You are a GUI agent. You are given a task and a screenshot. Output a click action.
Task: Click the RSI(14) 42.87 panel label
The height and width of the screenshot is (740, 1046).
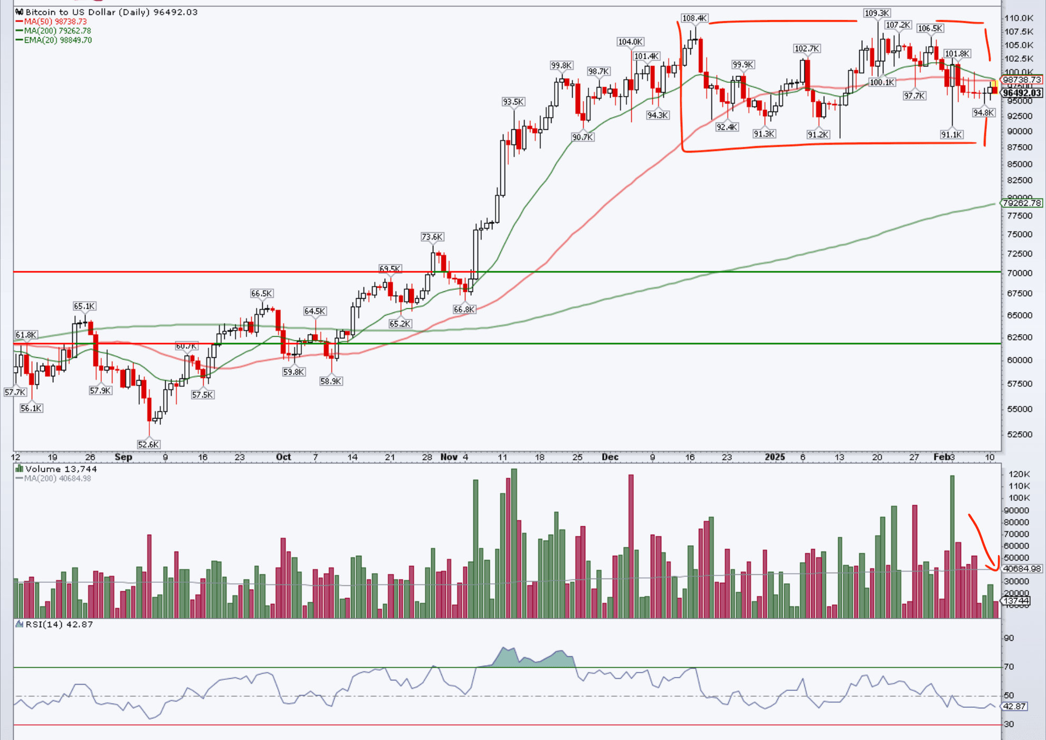tap(59, 624)
